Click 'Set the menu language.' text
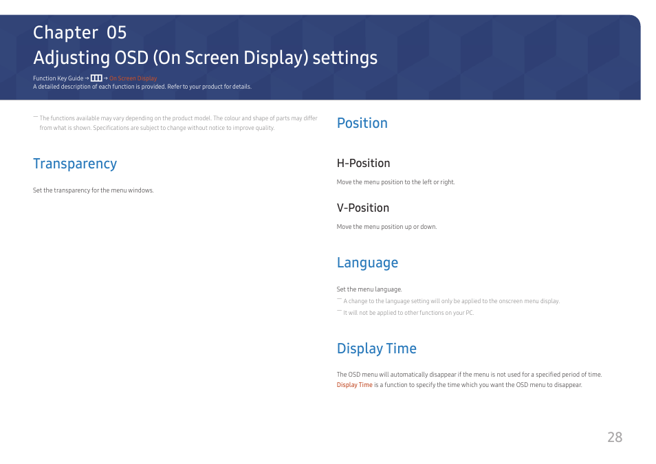This screenshot has height=464, width=656. pos(369,289)
